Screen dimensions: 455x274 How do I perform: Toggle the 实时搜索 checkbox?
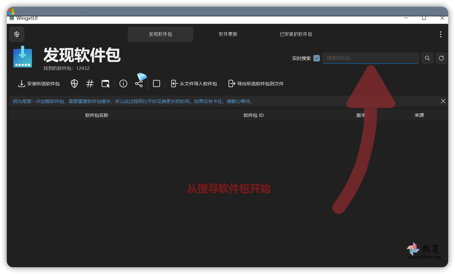point(316,58)
